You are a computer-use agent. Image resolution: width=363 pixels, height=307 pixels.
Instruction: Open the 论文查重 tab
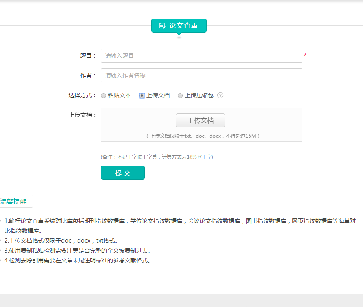(x=179, y=26)
